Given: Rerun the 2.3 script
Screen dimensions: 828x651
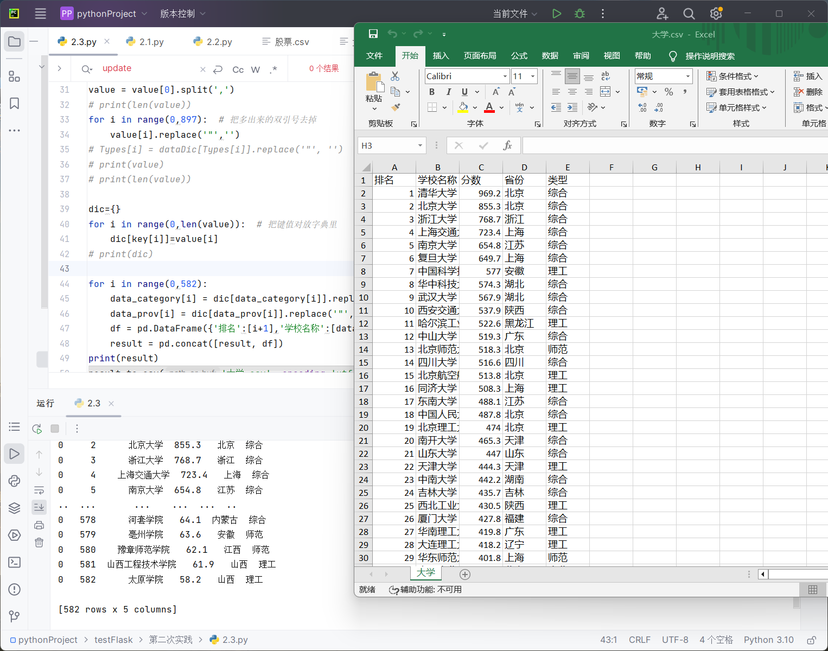Looking at the screenshot, I should (x=37, y=429).
